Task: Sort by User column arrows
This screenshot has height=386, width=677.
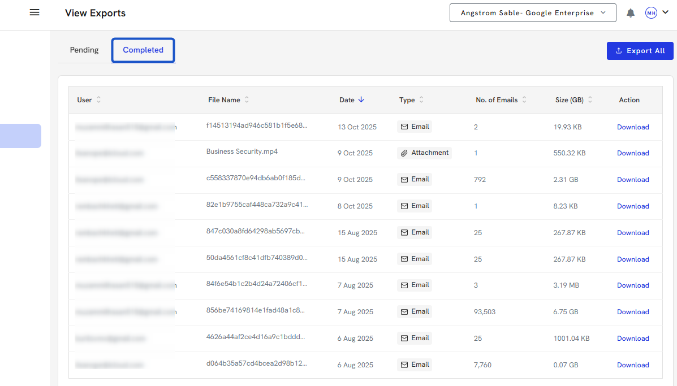Action: (x=99, y=100)
